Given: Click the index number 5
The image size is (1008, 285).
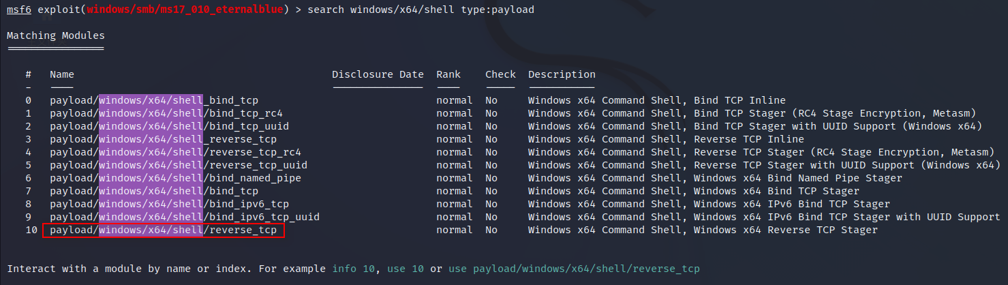Looking at the screenshot, I should (29, 165).
